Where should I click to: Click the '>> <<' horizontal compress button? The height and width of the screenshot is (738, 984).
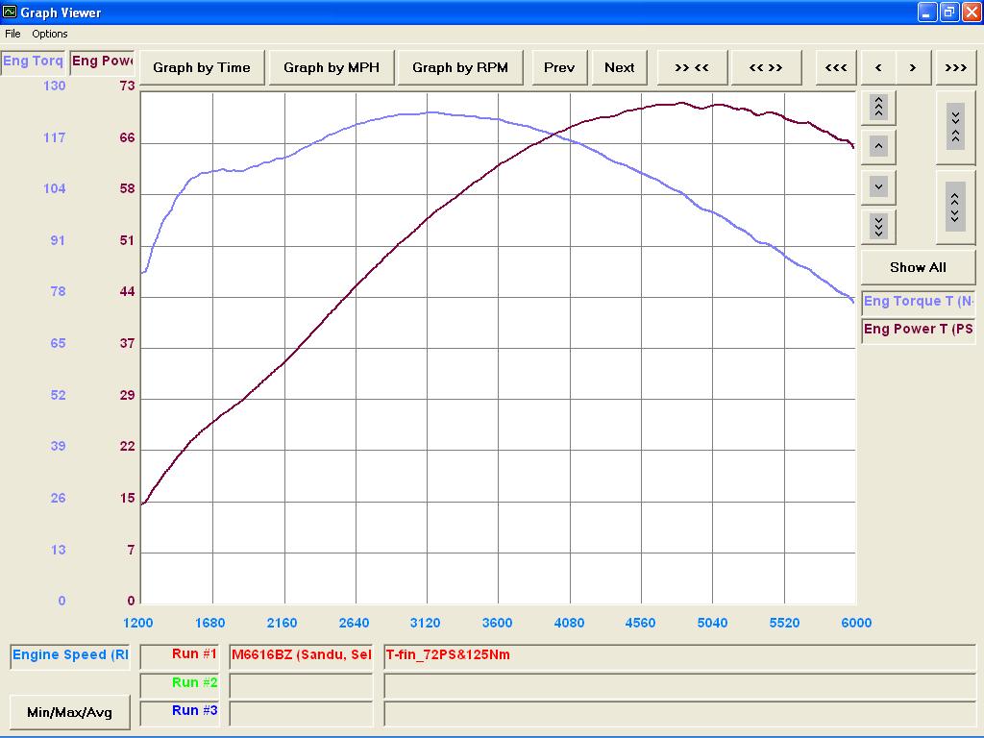click(692, 67)
